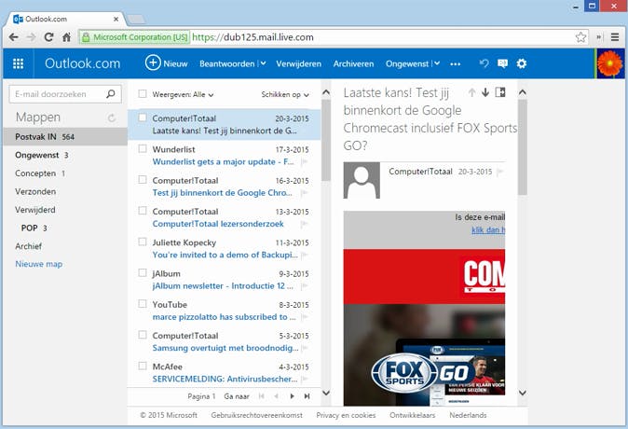
Task: Flag the McAfee SERVICEMELDING email
Action: 305,379
